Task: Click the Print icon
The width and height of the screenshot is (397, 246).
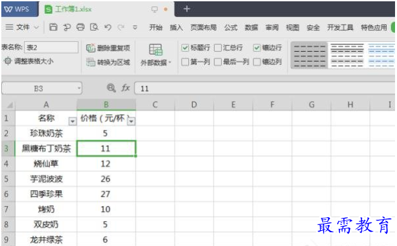Action: (81, 27)
